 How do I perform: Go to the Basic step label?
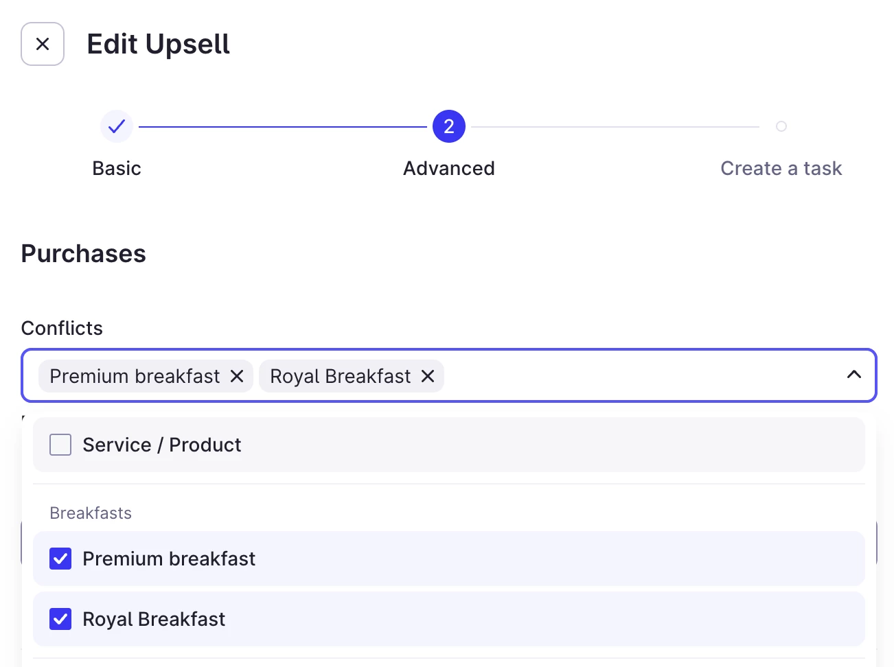click(117, 168)
